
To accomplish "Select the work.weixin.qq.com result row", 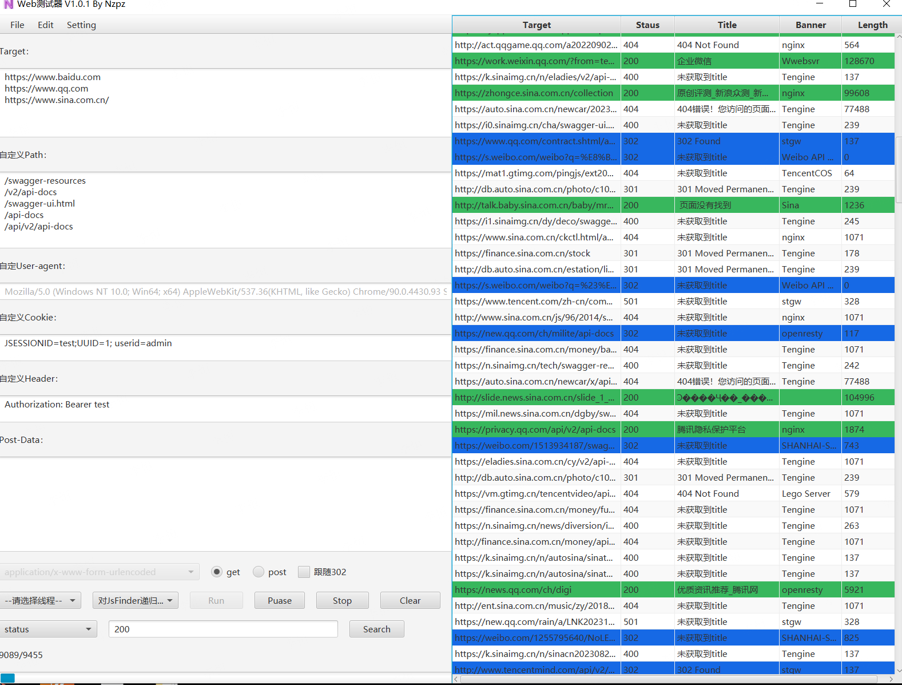I will 673,61.
